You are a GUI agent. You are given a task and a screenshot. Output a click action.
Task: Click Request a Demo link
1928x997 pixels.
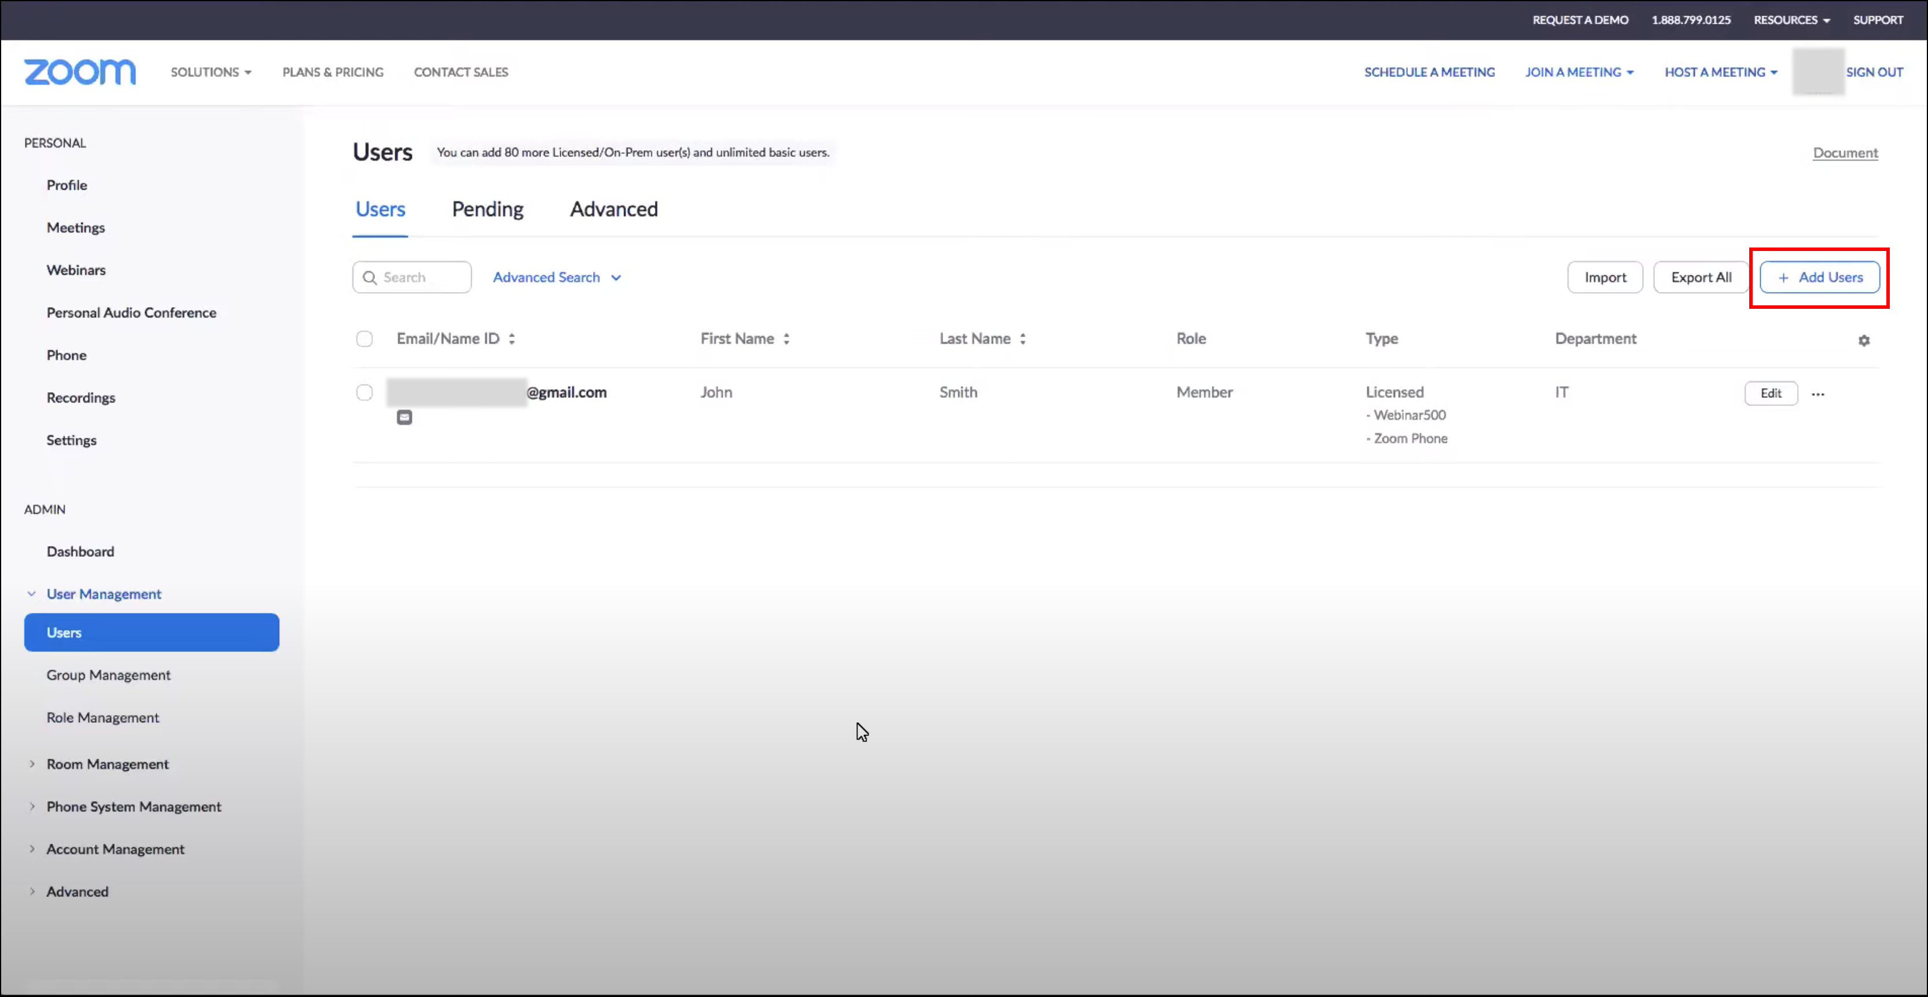tap(1580, 20)
